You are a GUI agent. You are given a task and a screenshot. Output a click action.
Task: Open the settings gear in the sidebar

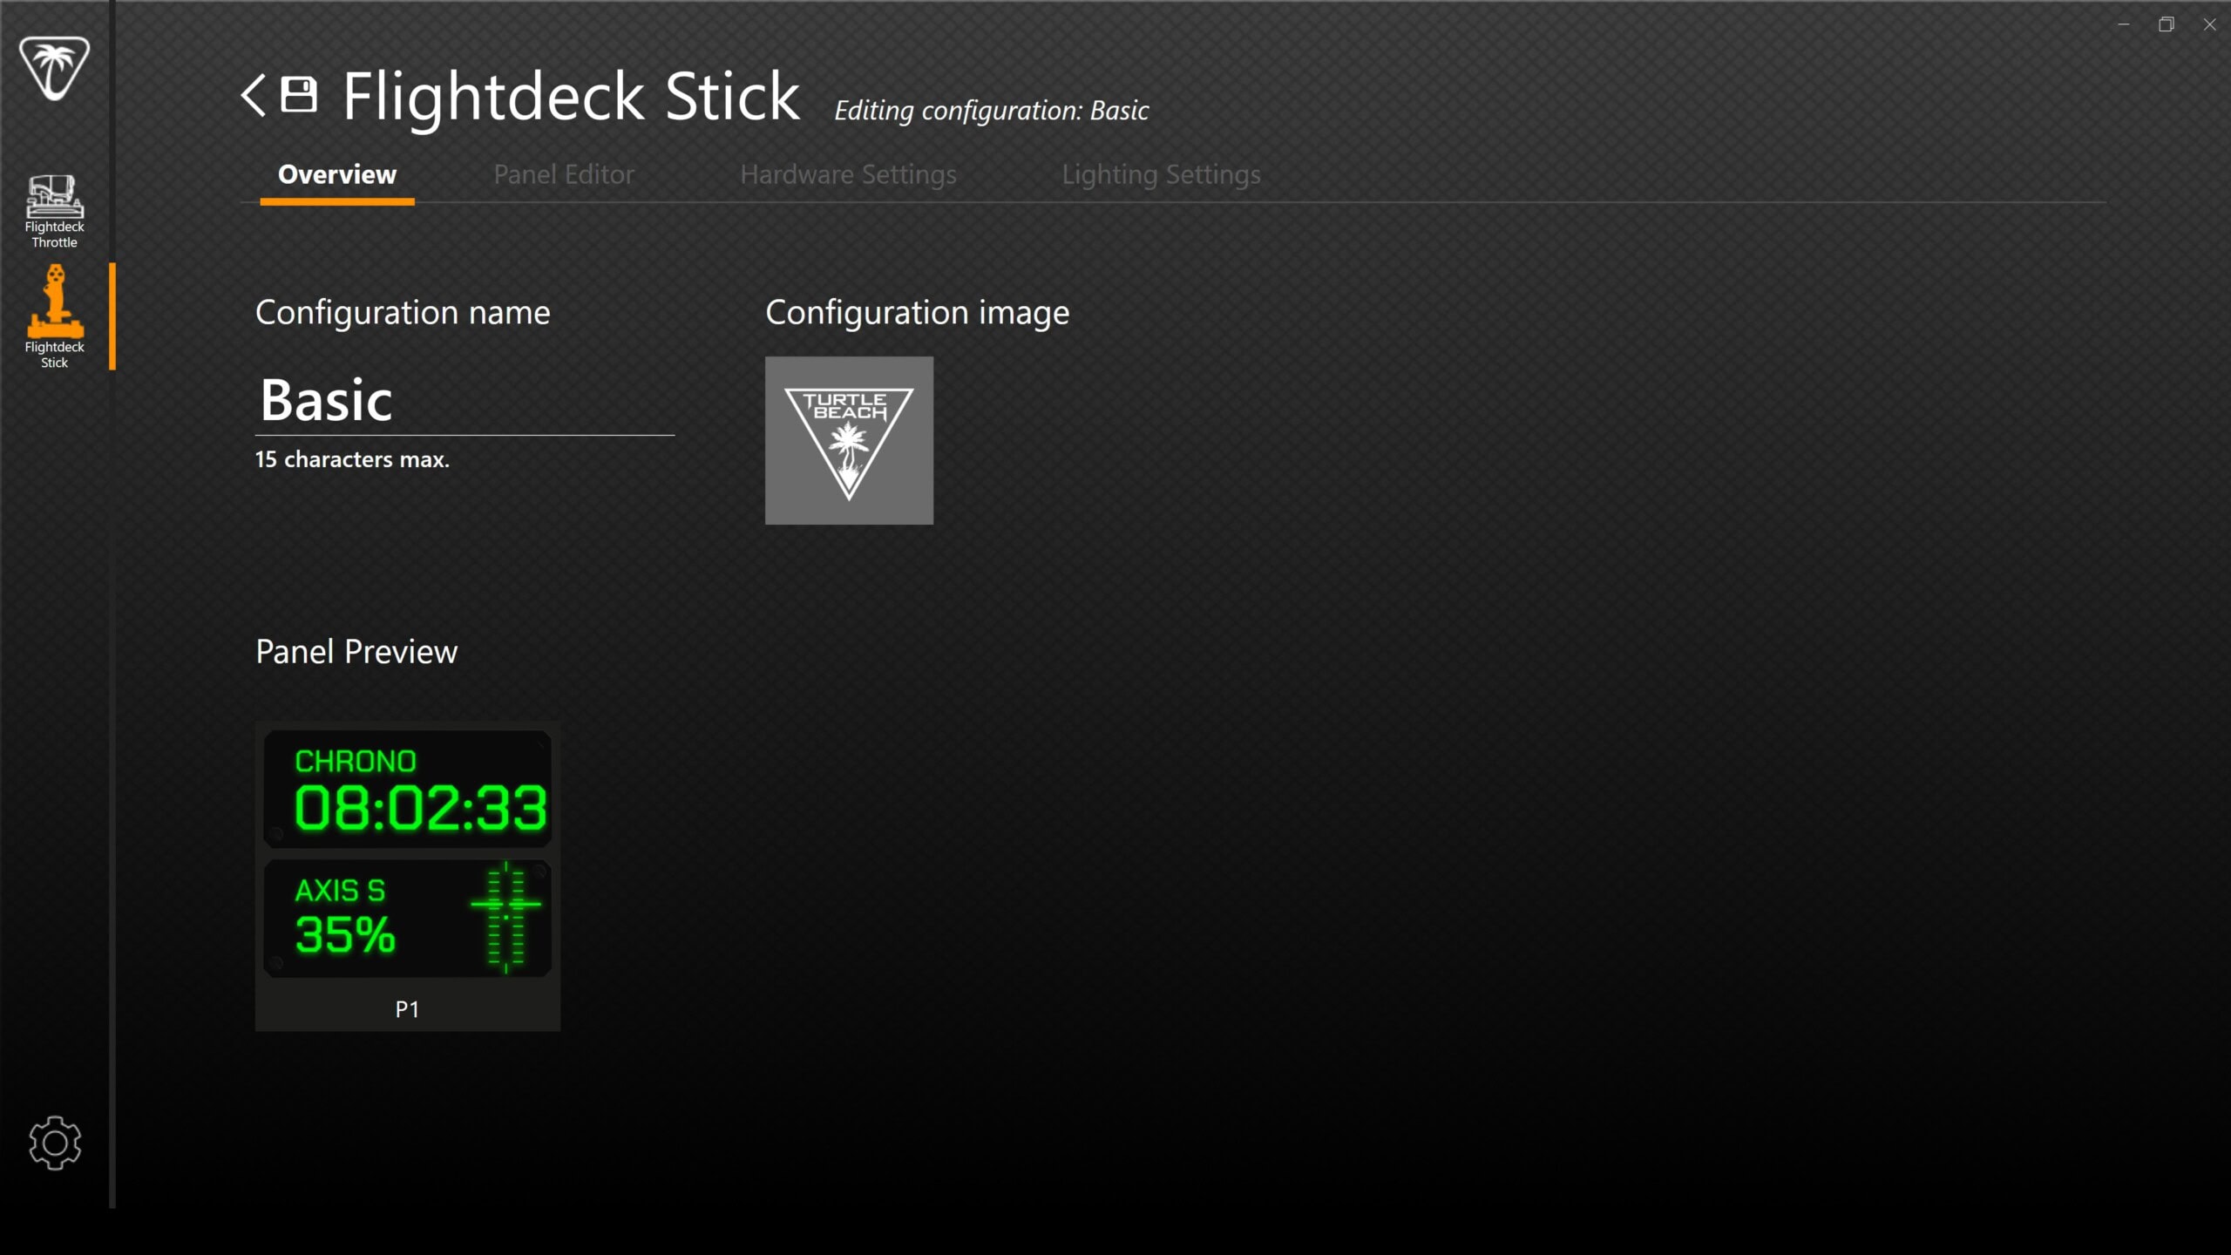tap(54, 1143)
